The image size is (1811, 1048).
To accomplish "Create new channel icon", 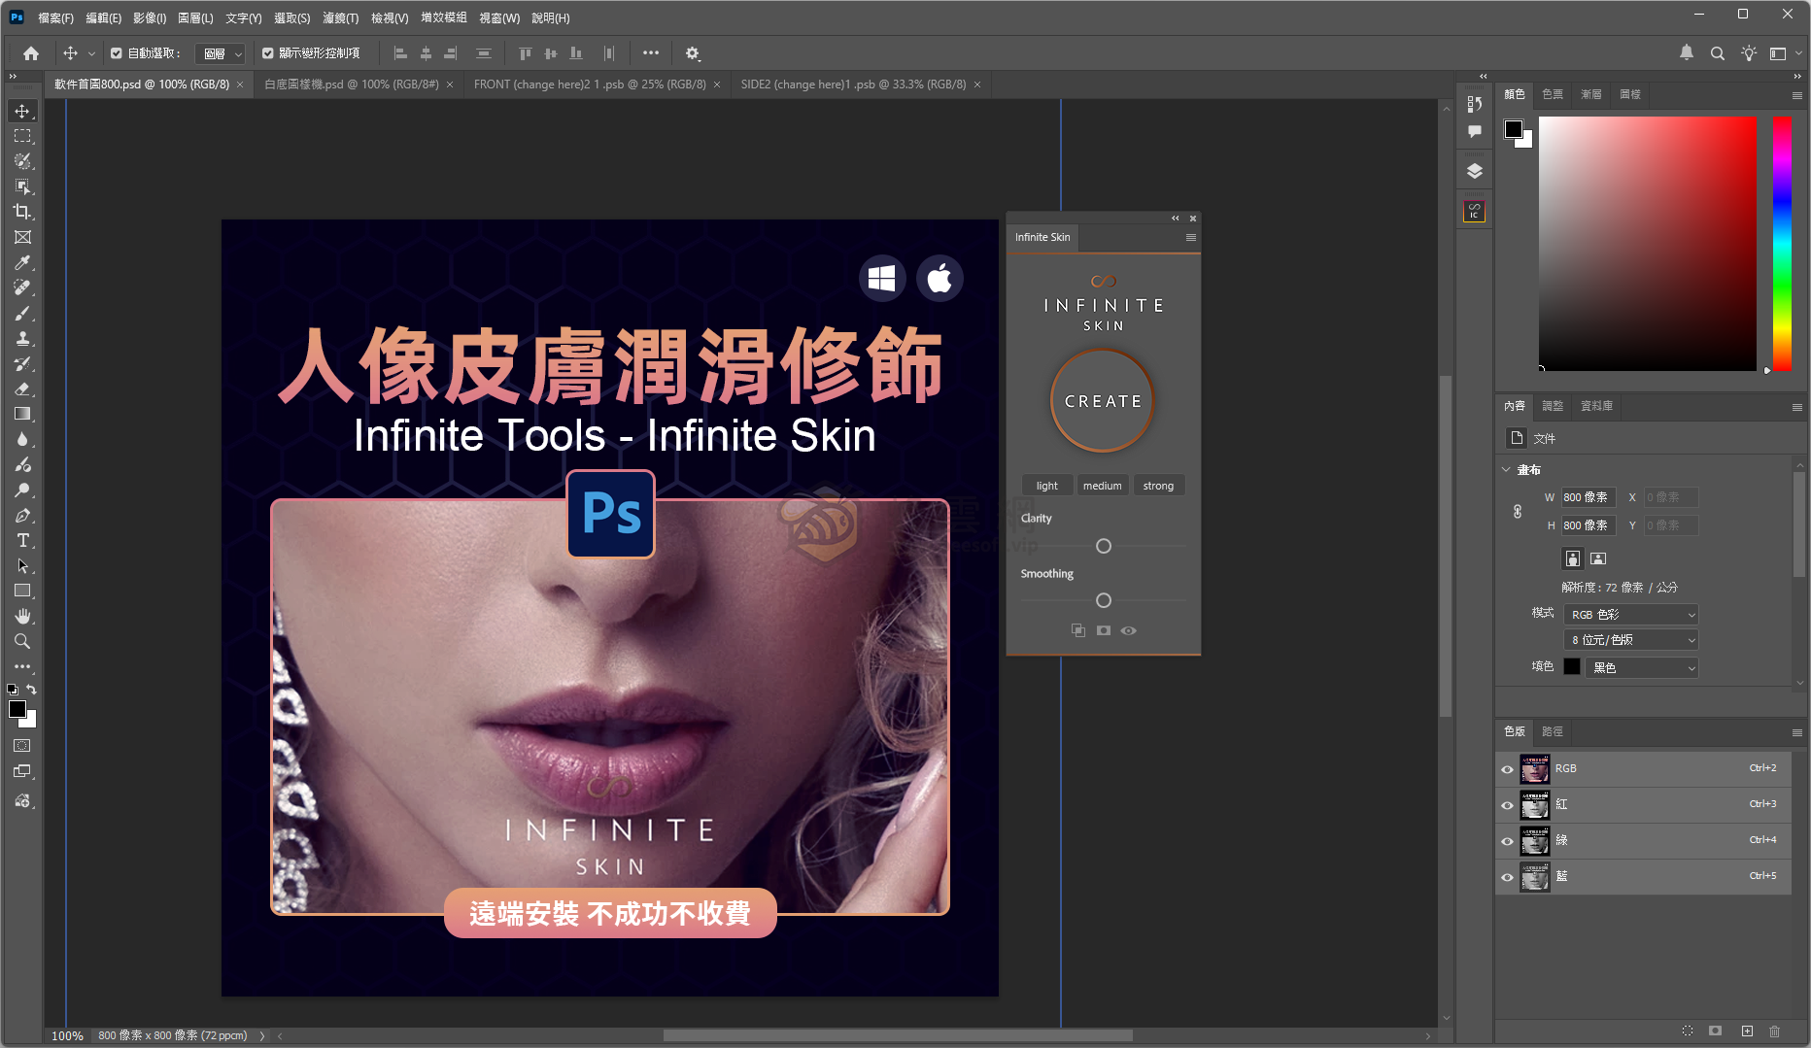I will pos(1747,1031).
